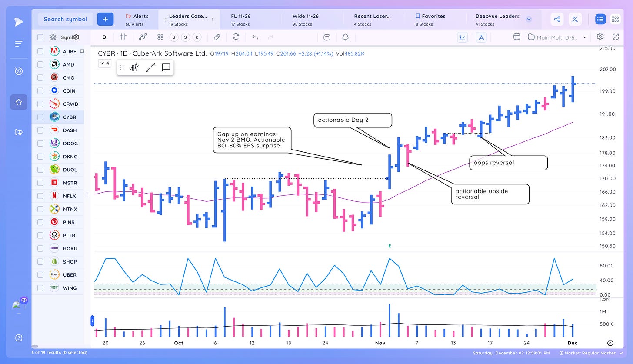Click the Deepvue logo at top left
Screen dimensions: 633x364
(x=18, y=21)
